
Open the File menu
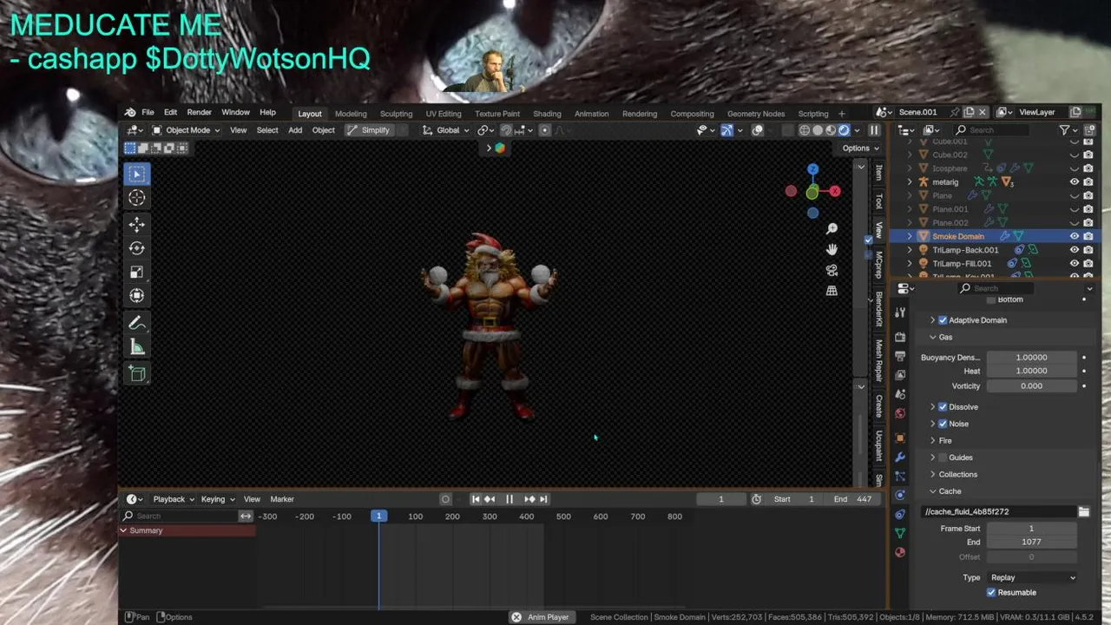pyautogui.click(x=148, y=113)
